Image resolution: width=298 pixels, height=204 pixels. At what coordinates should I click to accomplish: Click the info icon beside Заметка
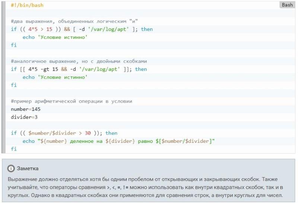tap(11, 169)
